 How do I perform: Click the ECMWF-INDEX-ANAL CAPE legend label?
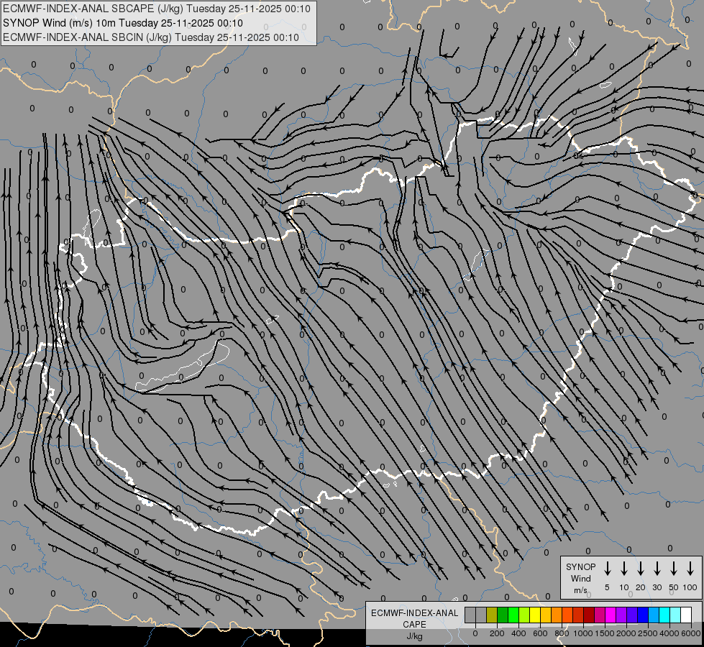pos(414,618)
